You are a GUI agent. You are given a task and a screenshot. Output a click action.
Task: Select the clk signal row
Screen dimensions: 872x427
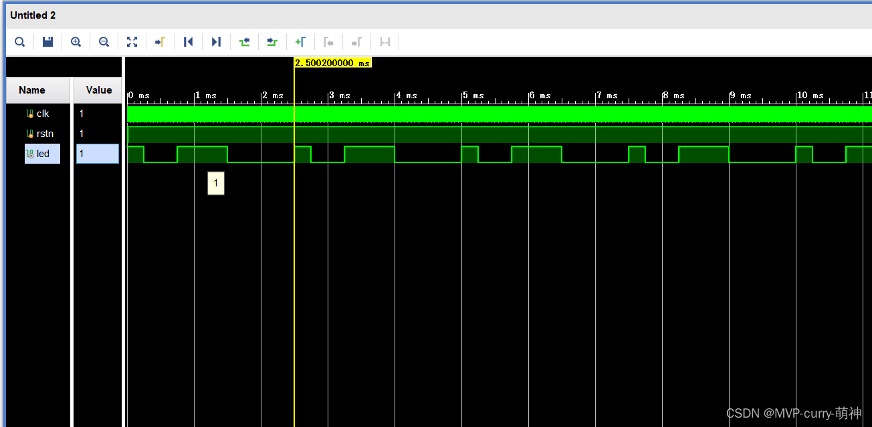[x=38, y=114]
